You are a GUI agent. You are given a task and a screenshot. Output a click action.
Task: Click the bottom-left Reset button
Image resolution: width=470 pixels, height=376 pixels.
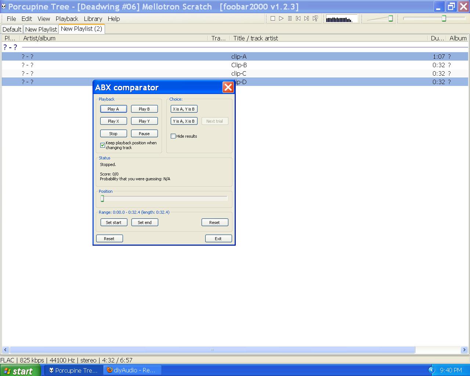[109, 239]
